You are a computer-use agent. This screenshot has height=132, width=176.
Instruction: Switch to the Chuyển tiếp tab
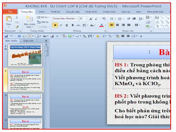[x=73, y=12]
